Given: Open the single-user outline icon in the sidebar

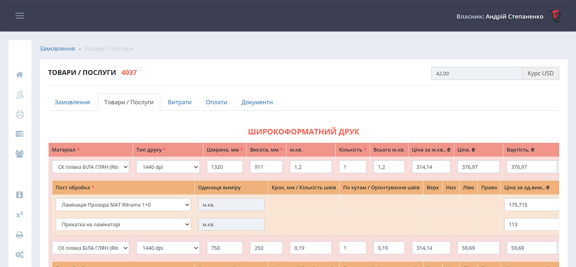Looking at the screenshot, I should point(20,94).
